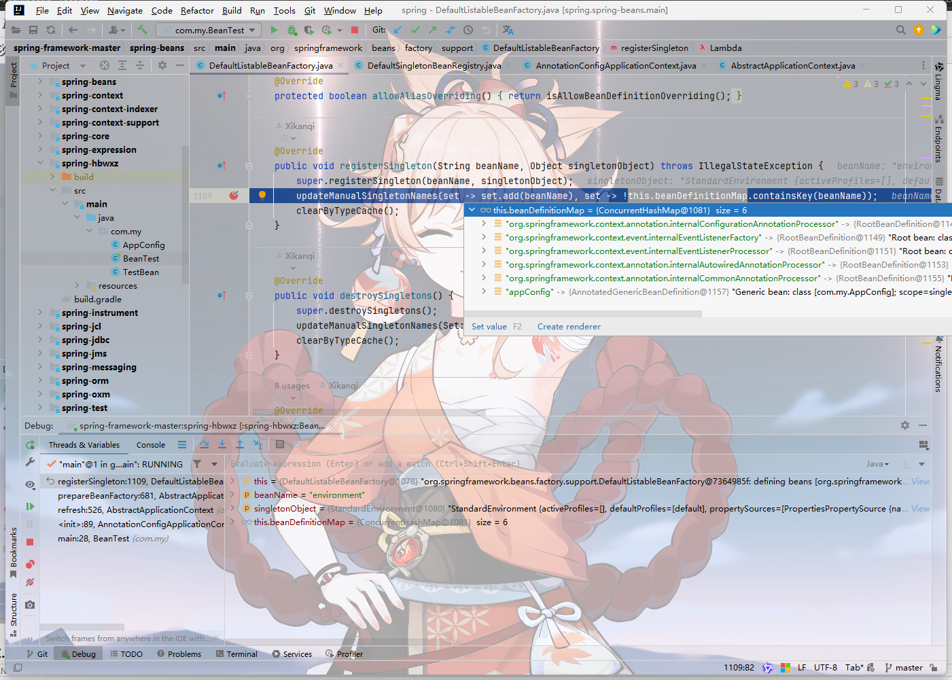Stop the process with the red square in the toolbar

tap(354, 30)
